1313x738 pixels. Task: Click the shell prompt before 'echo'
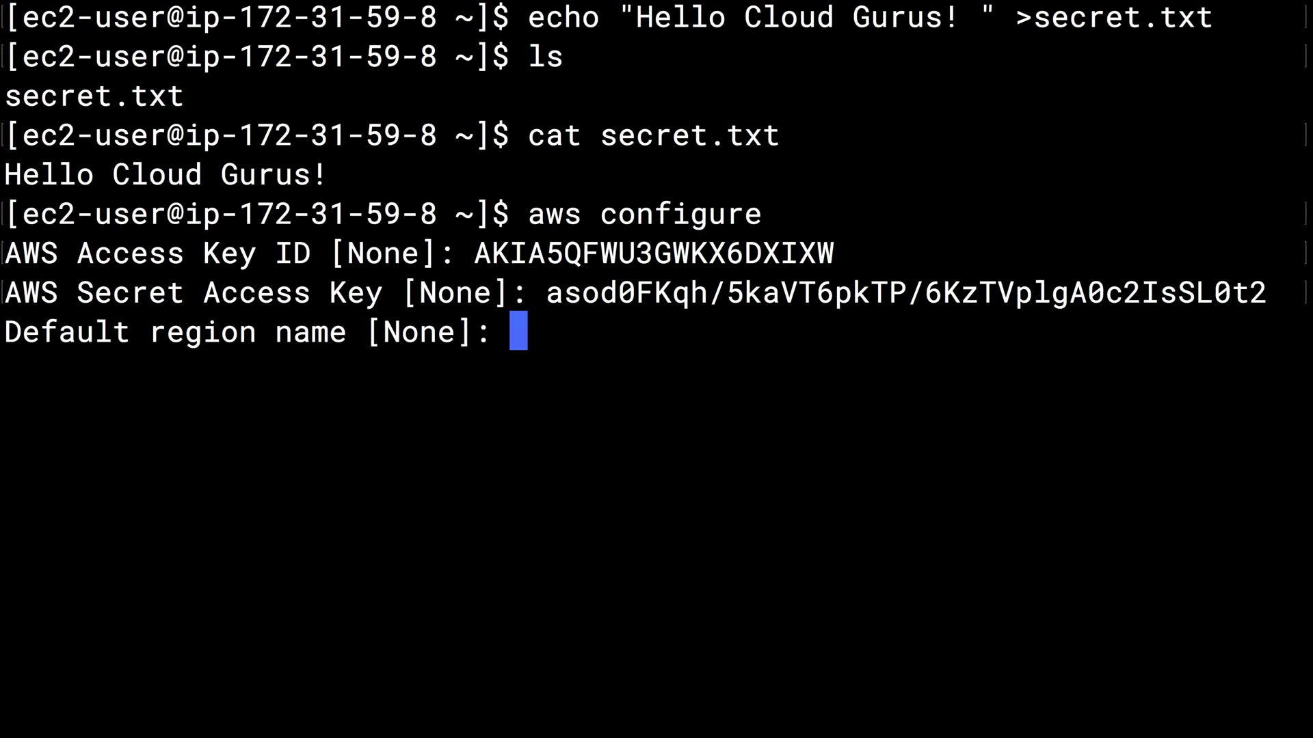click(x=256, y=18)
